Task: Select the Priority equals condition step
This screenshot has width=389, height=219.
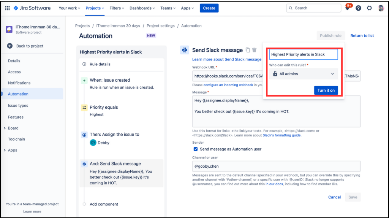Action: pyautogui.click(x=122, y=111)
